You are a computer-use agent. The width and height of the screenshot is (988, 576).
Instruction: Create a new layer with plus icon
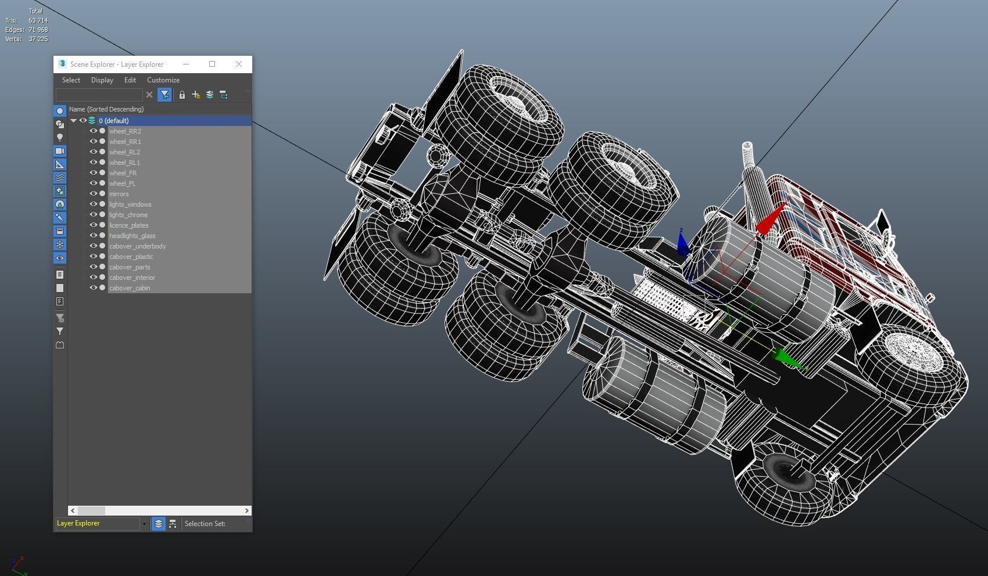point(196,95)
